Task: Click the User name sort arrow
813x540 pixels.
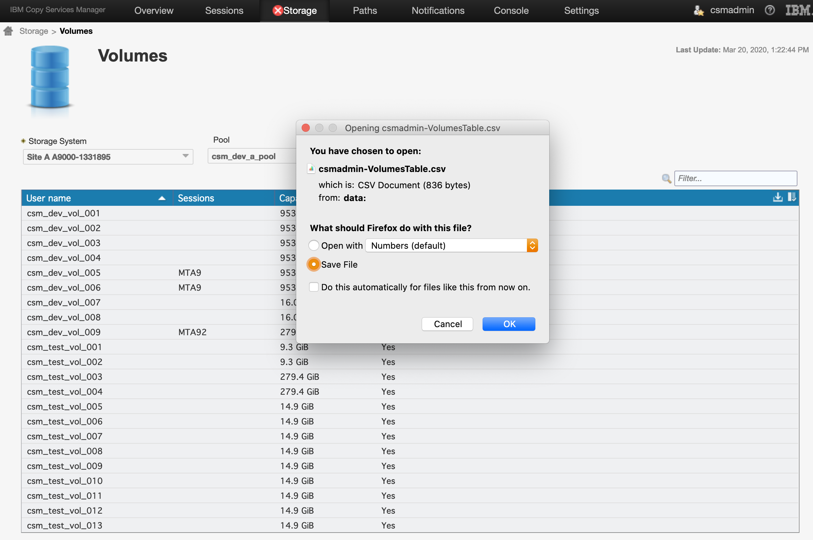Action: pos(162,198)
